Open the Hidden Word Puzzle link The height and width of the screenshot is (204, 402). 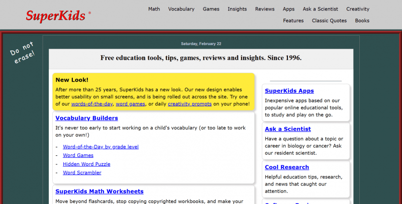86,164
